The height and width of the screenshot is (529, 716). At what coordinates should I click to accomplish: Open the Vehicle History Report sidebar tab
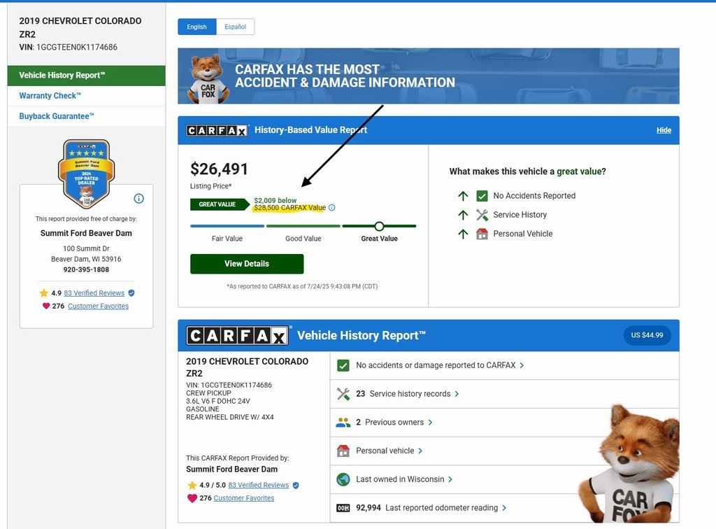86,76
